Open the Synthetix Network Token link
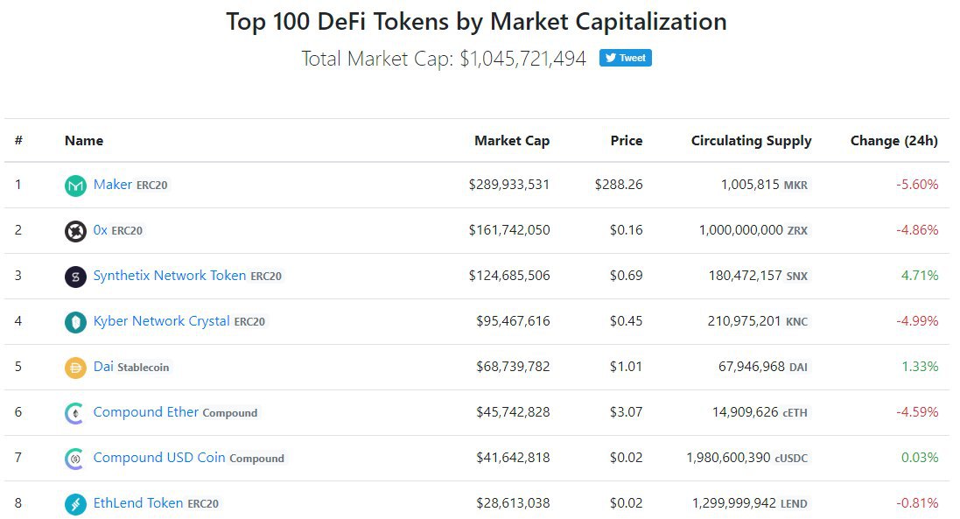960x519 pixels. [170, 276]
